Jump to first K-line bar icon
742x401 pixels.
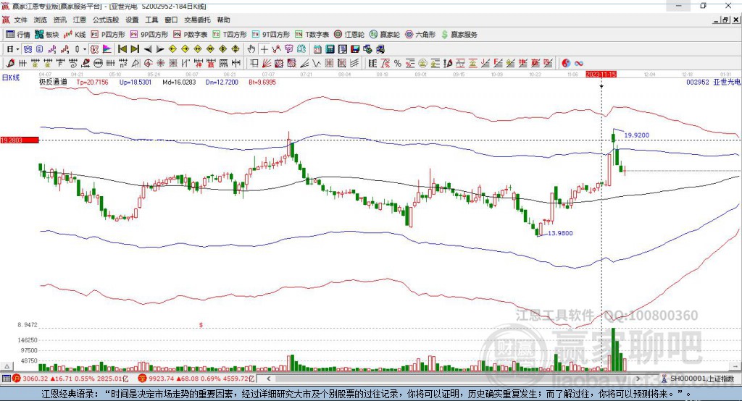122,49
